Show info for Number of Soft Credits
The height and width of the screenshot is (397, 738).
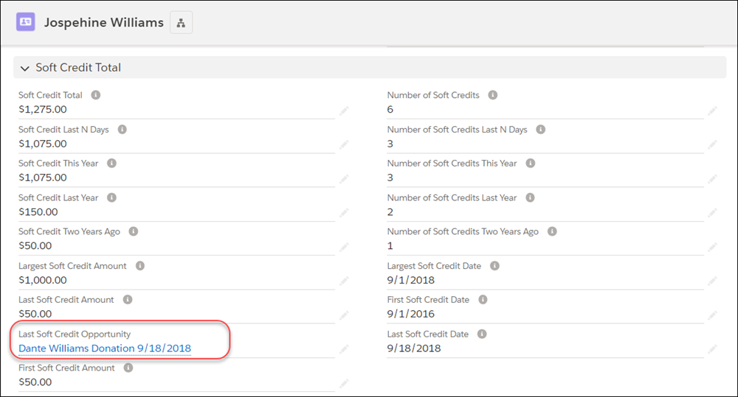coord(493,95)
